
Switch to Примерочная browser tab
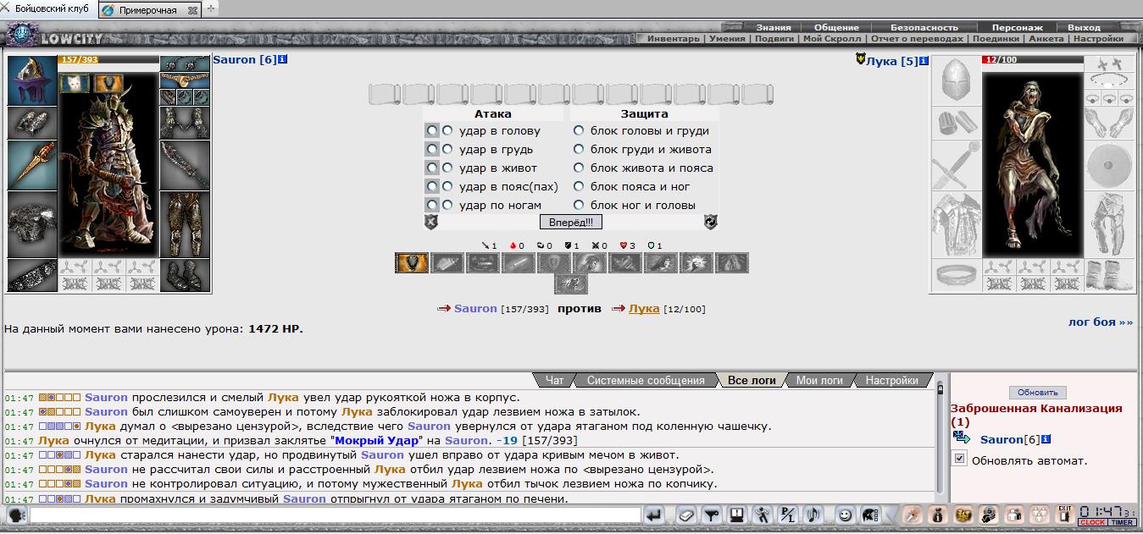(x=148, y=10)
